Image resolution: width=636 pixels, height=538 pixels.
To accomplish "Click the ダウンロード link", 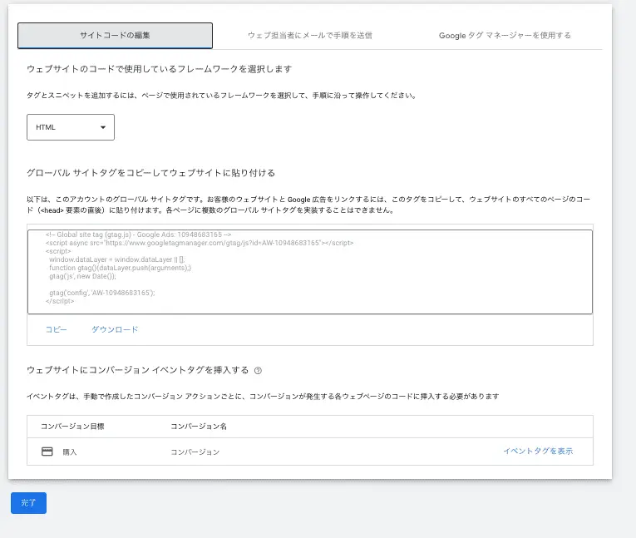I will point(115,329).
